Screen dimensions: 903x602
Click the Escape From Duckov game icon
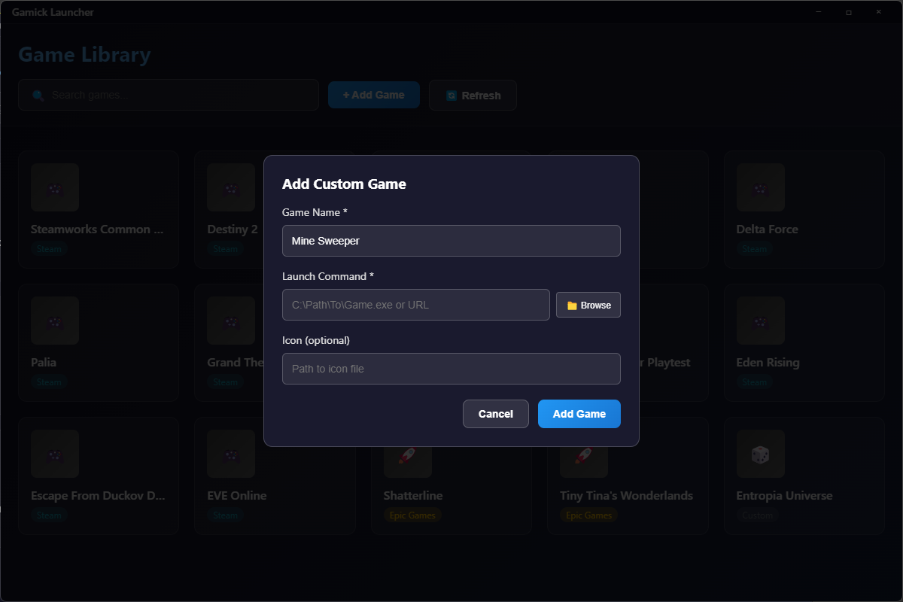click(55, 454)
